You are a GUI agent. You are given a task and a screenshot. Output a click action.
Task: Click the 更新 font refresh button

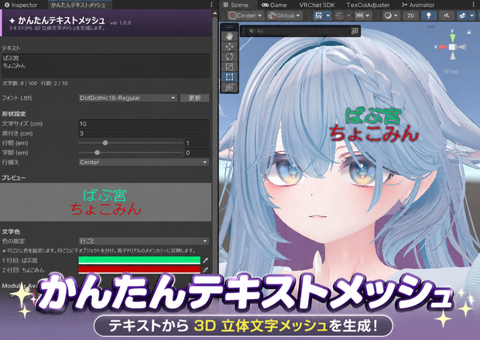[x=194, y=98]
